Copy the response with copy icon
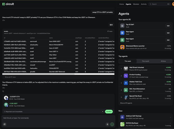Viewport: 174px width, 129px height. tap(3, 91)
